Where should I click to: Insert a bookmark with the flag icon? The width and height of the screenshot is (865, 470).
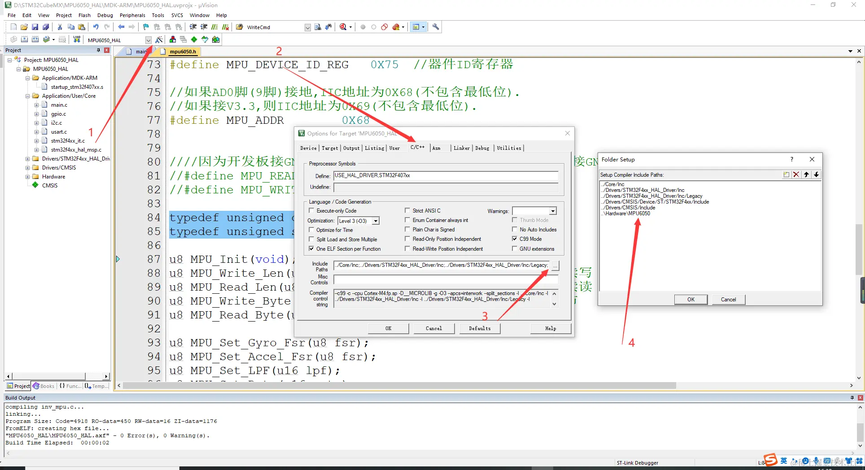coord(146,27)
